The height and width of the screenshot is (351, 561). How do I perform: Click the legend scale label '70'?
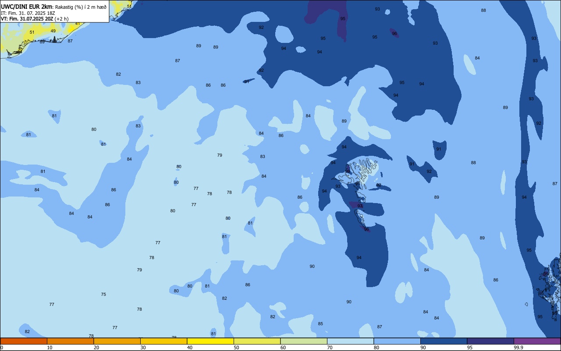[x=330, y=347]
